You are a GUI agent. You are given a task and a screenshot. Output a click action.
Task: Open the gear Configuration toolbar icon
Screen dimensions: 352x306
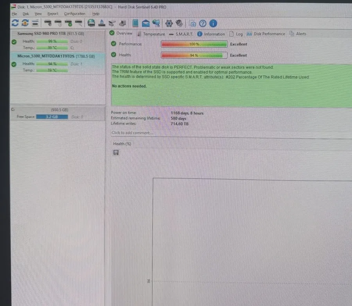(x=169, y=23)
